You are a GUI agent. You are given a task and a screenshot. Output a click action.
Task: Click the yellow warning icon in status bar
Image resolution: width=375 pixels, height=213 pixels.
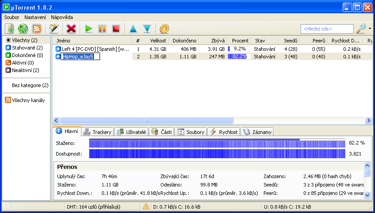pos(146,206)
